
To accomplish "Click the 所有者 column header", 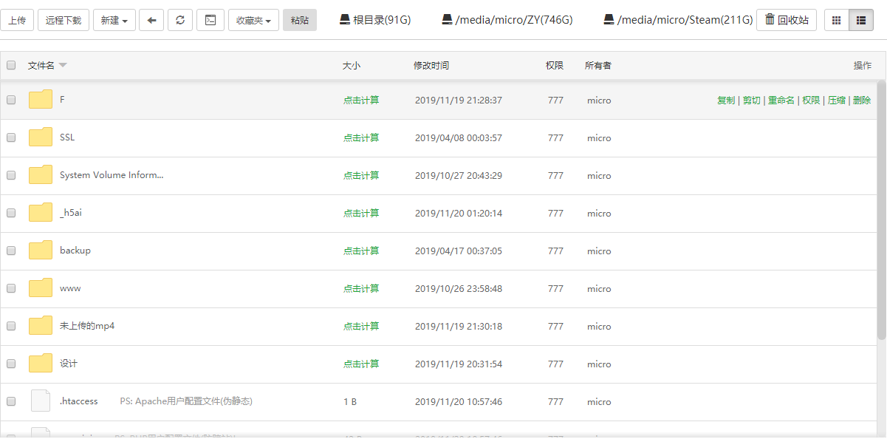I will pos(598,66).
